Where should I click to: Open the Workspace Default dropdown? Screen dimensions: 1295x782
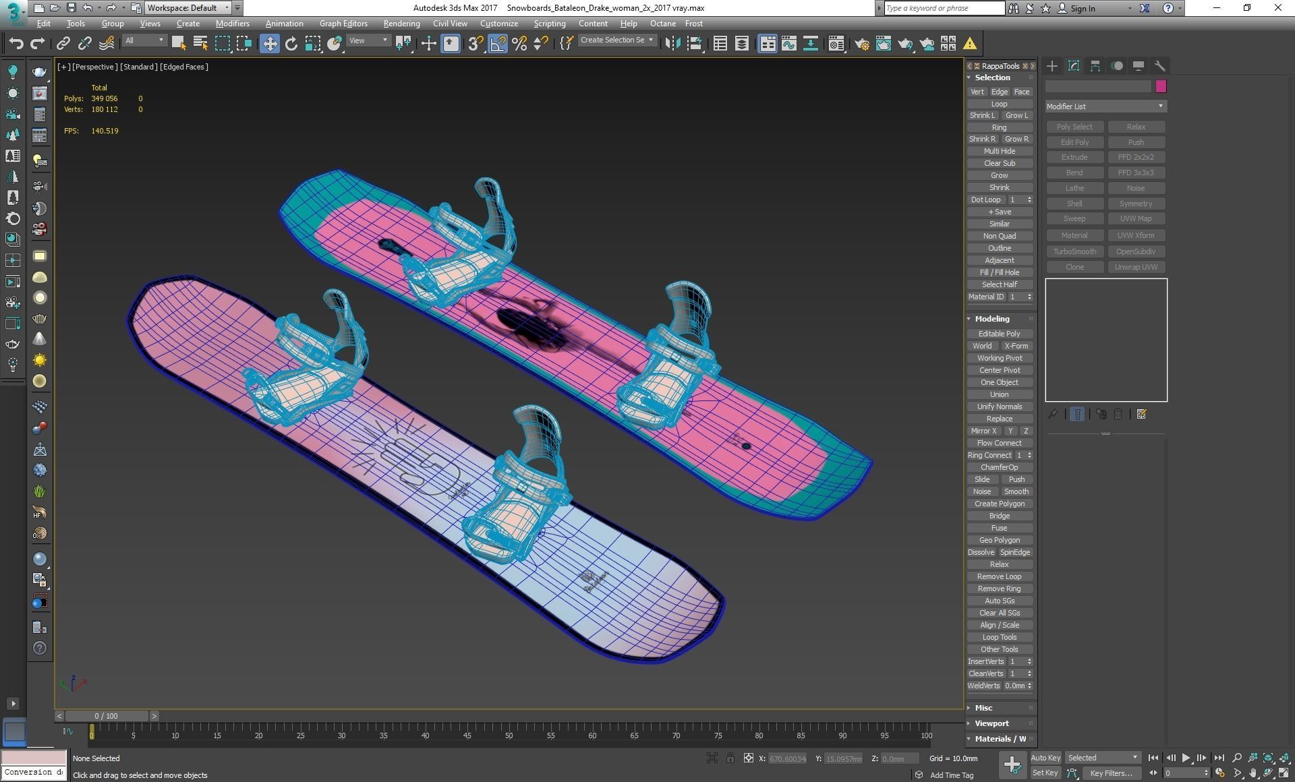tap(189, 8)
